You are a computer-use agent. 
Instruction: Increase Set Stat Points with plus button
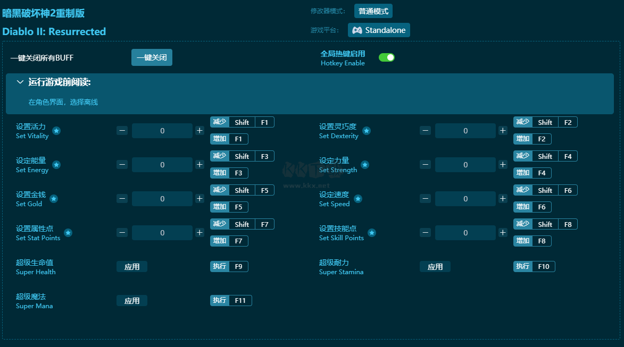point(200,233)
